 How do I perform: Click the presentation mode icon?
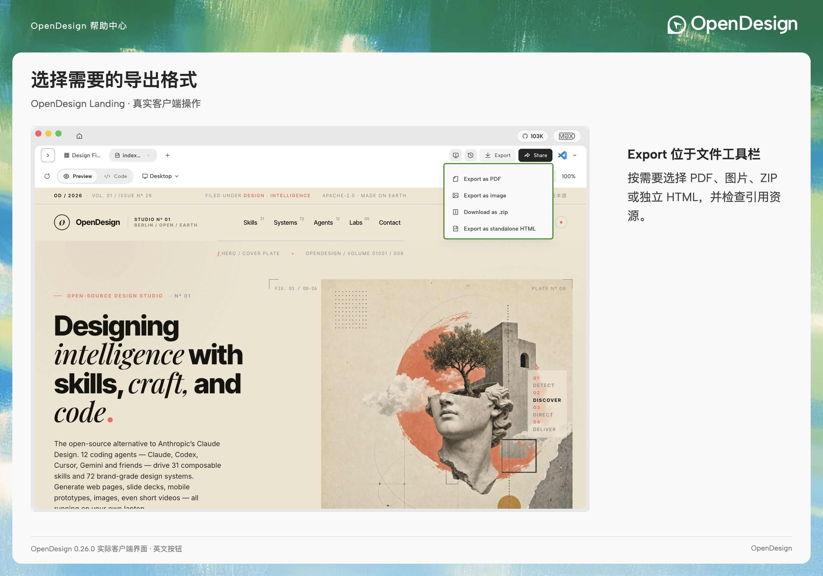(455, 155)
